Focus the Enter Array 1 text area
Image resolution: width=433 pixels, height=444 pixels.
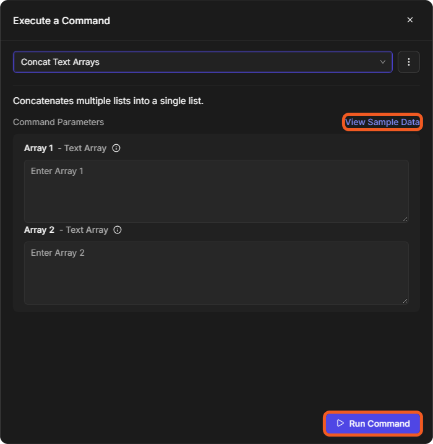[x=216, y=191]
